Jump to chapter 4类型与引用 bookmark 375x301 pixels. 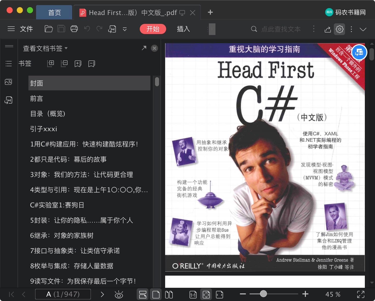[x=89, y=190]
